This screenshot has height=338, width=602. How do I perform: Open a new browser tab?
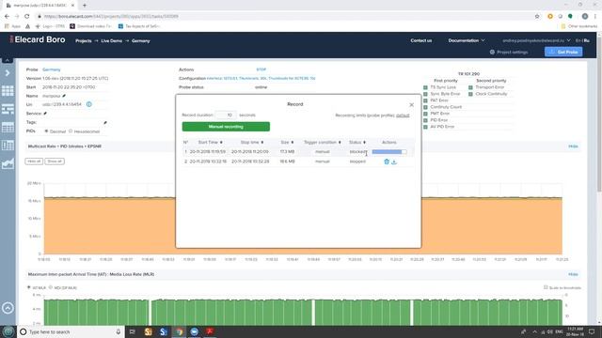point(85,6)
